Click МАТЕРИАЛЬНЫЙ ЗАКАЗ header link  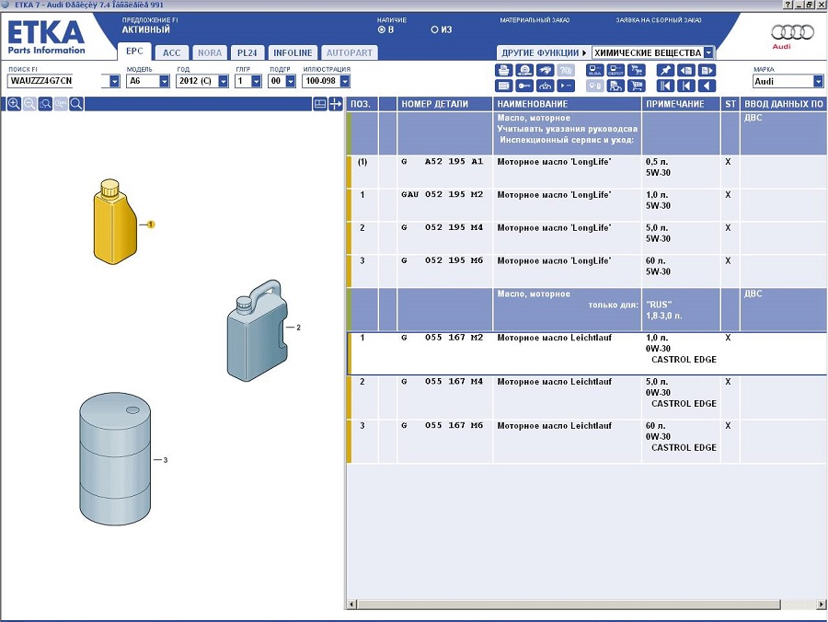point(535,20)
